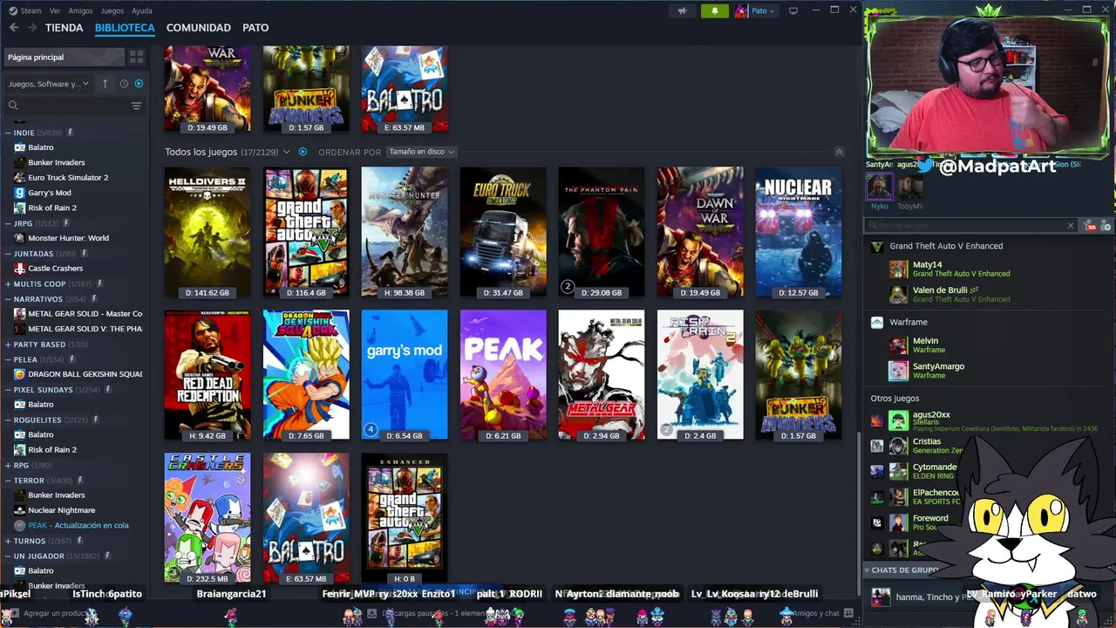Expand the MULTIS COOP category
1116x628 pixels.
8,283
